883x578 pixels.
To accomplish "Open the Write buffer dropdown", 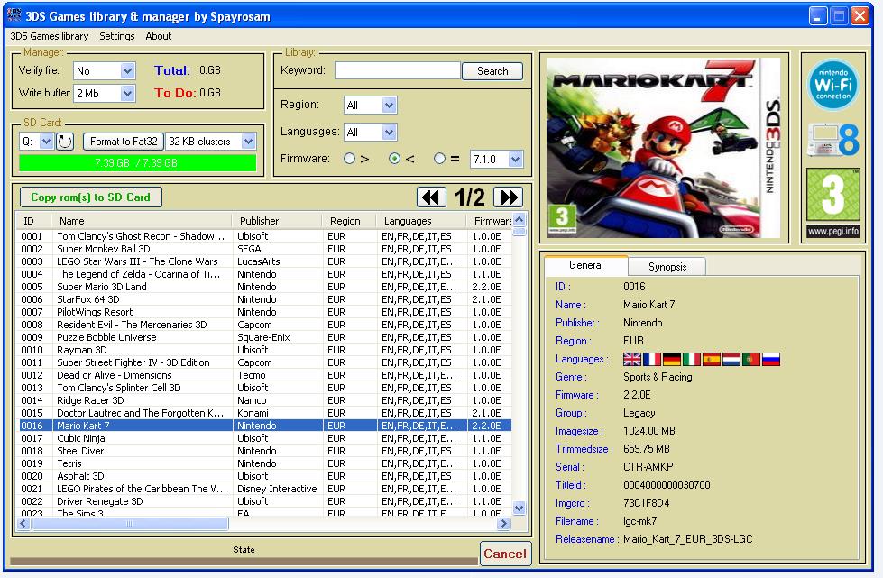I will 127,94.
